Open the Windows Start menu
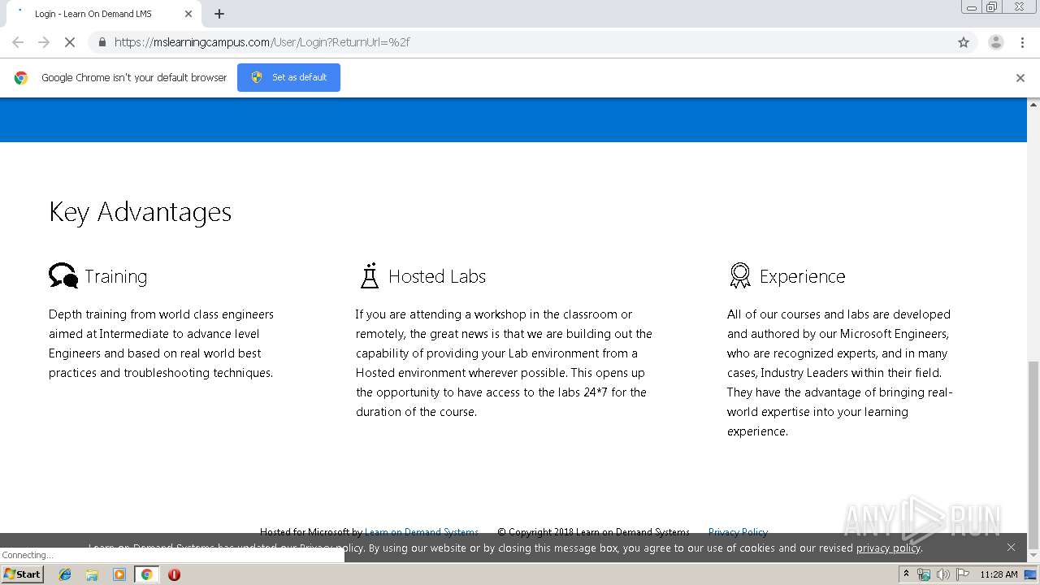The width and height of the screenshot is (1040, 585). click(22, 574)
